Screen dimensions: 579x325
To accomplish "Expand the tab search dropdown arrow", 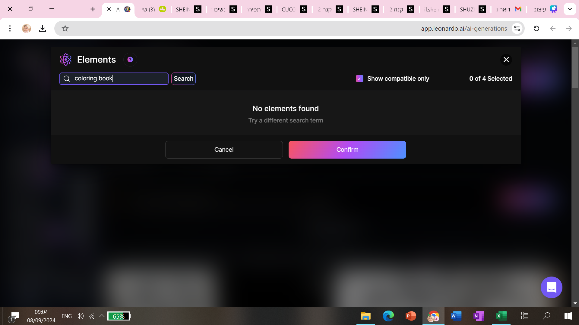I will (x=570, y=9).
